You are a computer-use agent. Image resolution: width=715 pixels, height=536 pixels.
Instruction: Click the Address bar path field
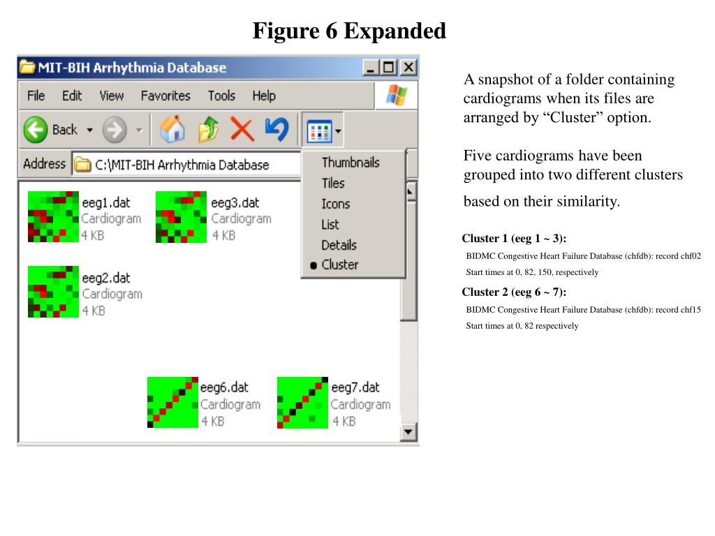(186, 165)
